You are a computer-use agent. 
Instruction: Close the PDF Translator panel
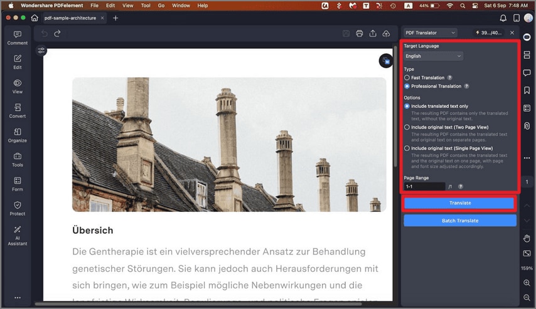click(512, 33)
